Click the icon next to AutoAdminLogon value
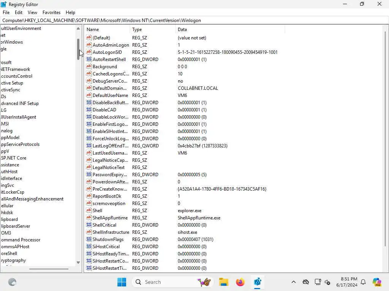 [89, 45]
